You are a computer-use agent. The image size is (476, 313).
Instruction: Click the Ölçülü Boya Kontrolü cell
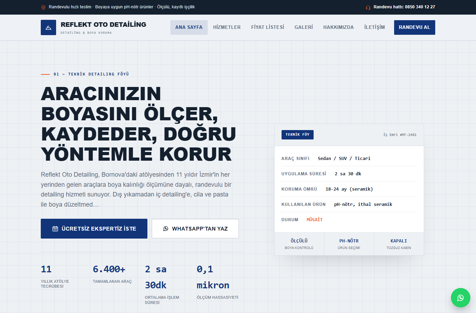click(299, 244)
